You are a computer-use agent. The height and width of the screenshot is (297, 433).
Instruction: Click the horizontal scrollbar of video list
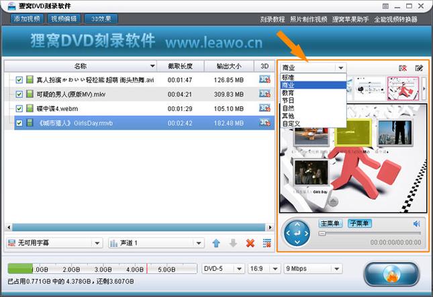click(x=138, y=227)
